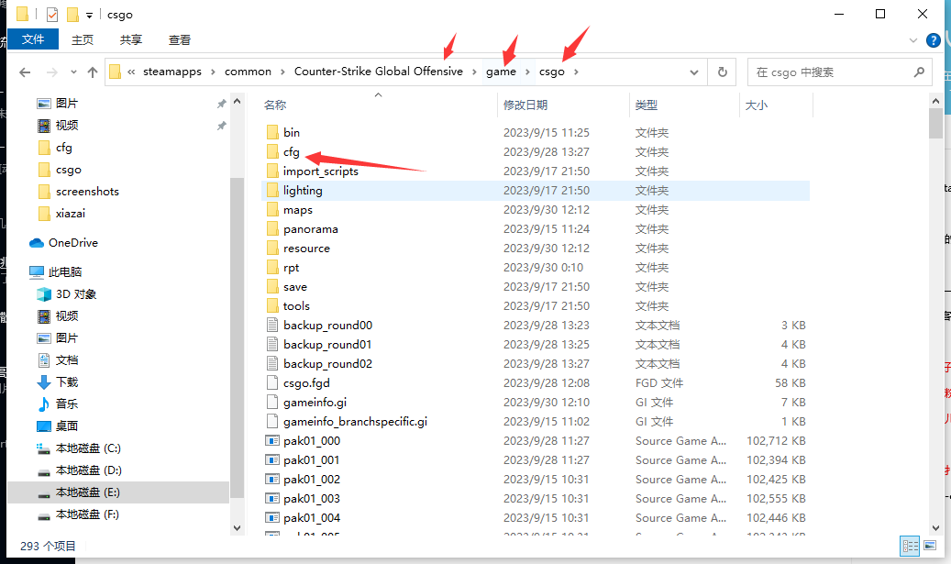This screenshot has width=951, height=564.
Task: Select pak01_002 archive file
Action: coord(312,480)
